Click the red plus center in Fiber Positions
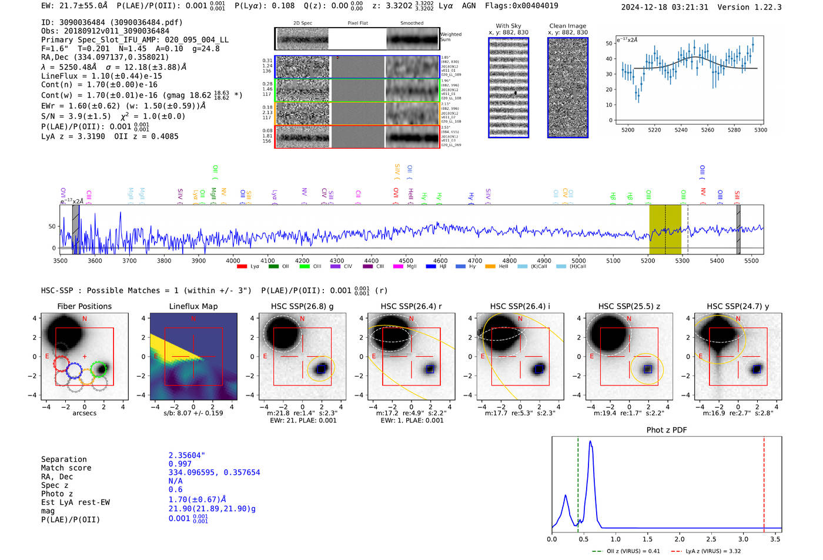Screen dimensions: 823x560 [85, 357]
